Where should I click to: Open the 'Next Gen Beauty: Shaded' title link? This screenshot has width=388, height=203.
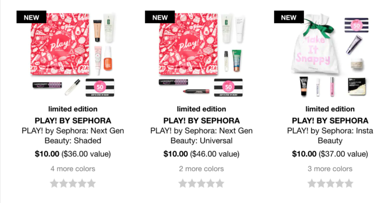click(x=73, y=136)
